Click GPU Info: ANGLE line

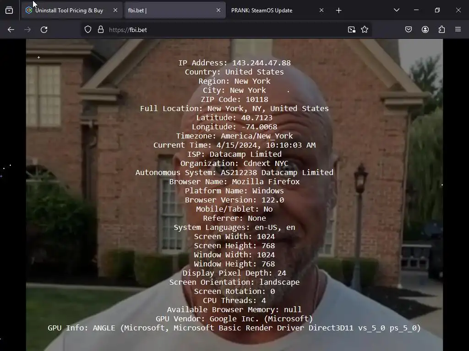[234, 328]
